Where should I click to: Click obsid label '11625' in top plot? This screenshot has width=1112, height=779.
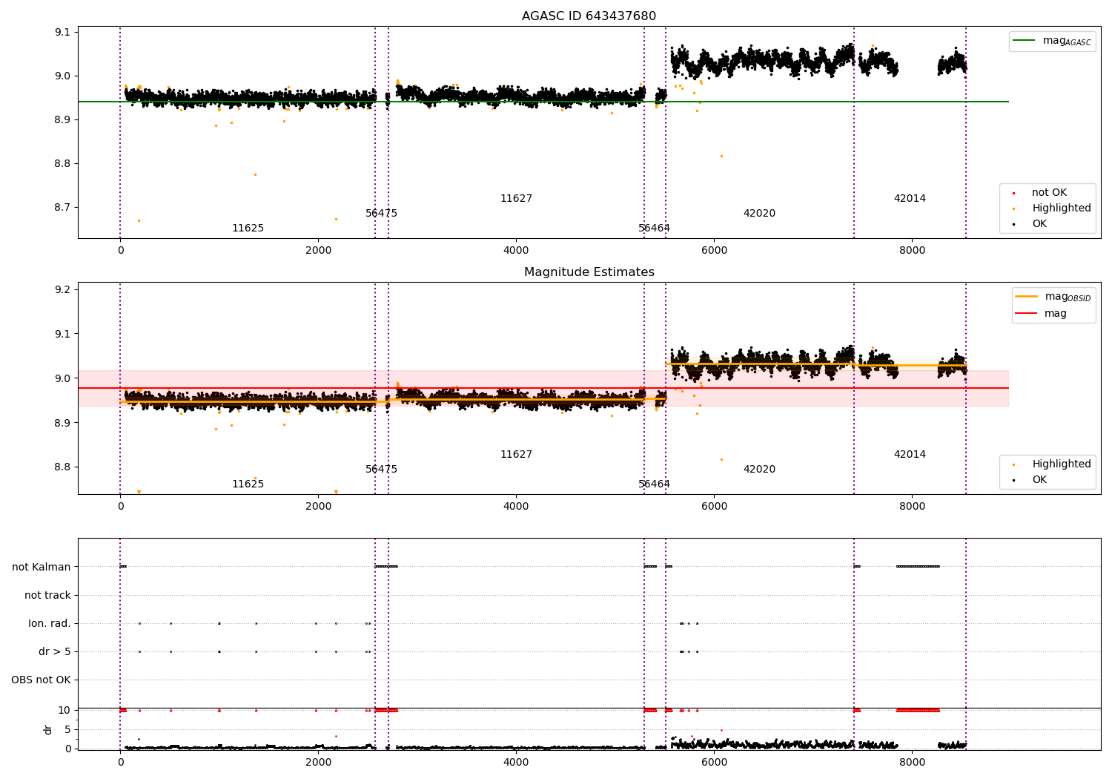tap(248, 229)
